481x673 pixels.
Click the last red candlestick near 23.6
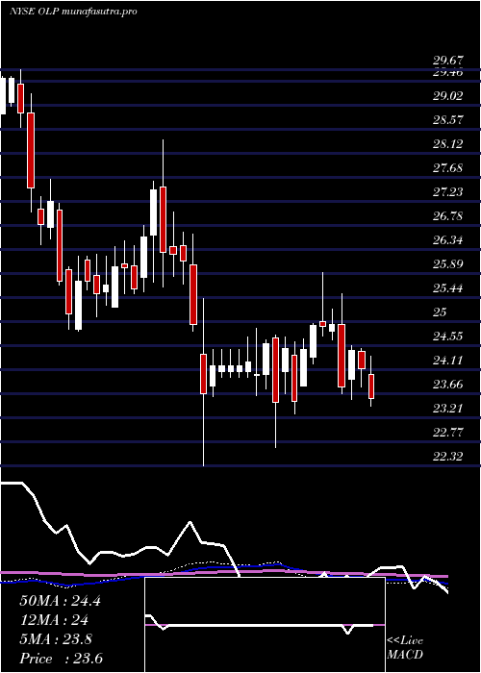click(371, 386)
